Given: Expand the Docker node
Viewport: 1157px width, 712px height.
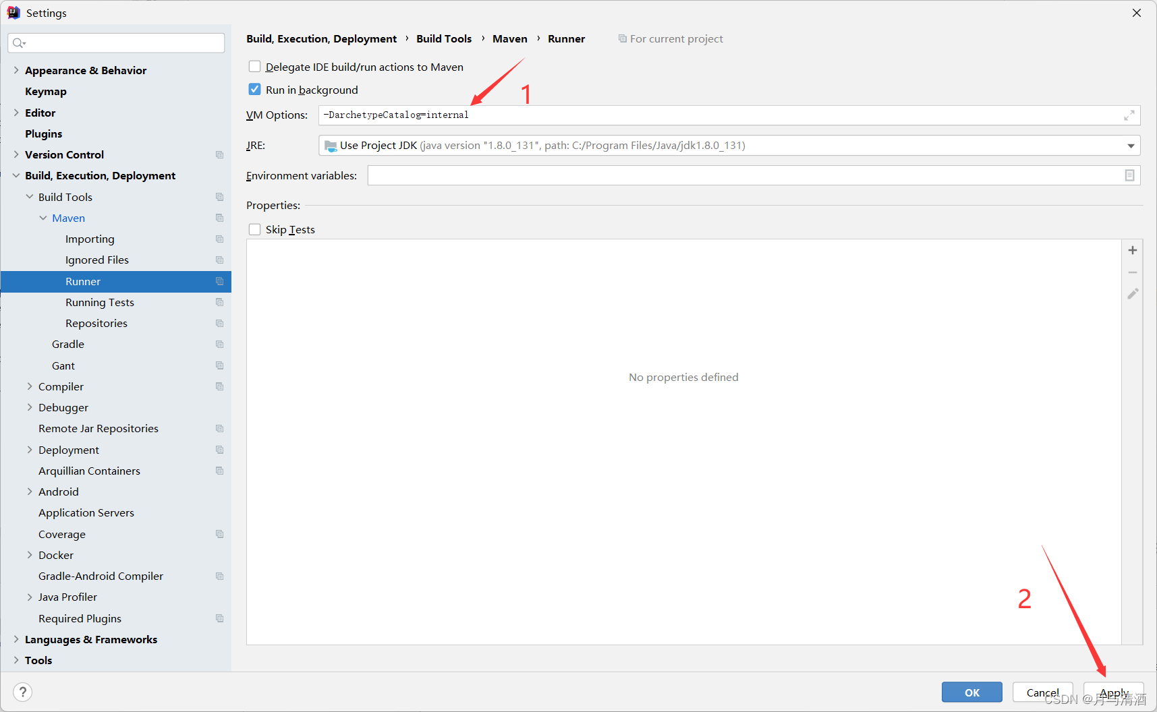Looking at the screenshot, I should [30, 555].
